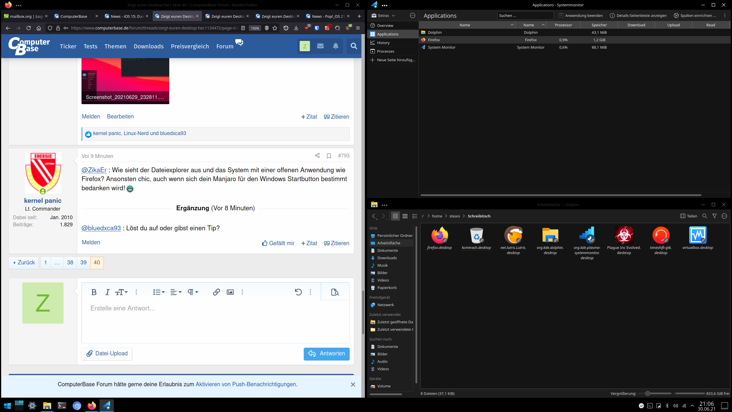This screenshot has width=732, height=412.
Task: Click the Antworten reply button
Action: tap(327, 354)
